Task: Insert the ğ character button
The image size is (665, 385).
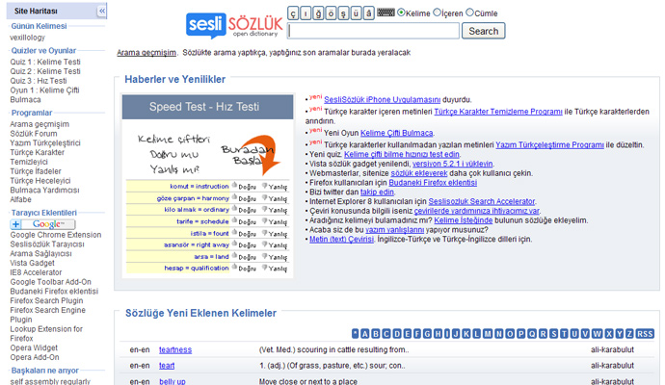Action: (x=318, y=13)
